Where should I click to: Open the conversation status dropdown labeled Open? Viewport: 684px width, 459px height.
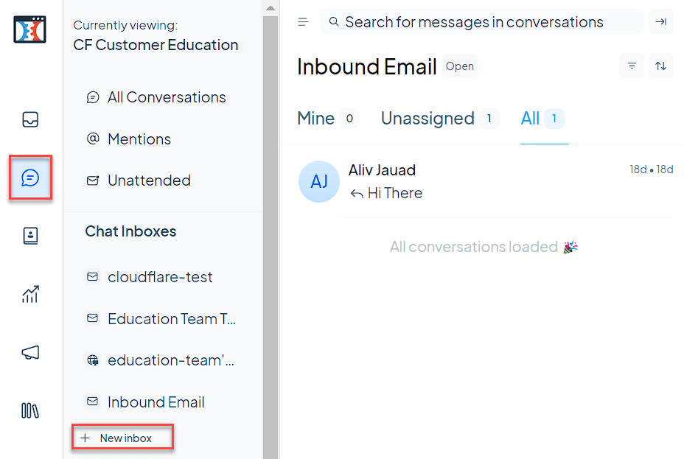point(459,66)
